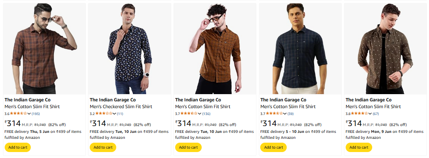The height and width of the screenshot is (158, 429).
Task: Open the (195) reviews link
Action: pos(36,114)
